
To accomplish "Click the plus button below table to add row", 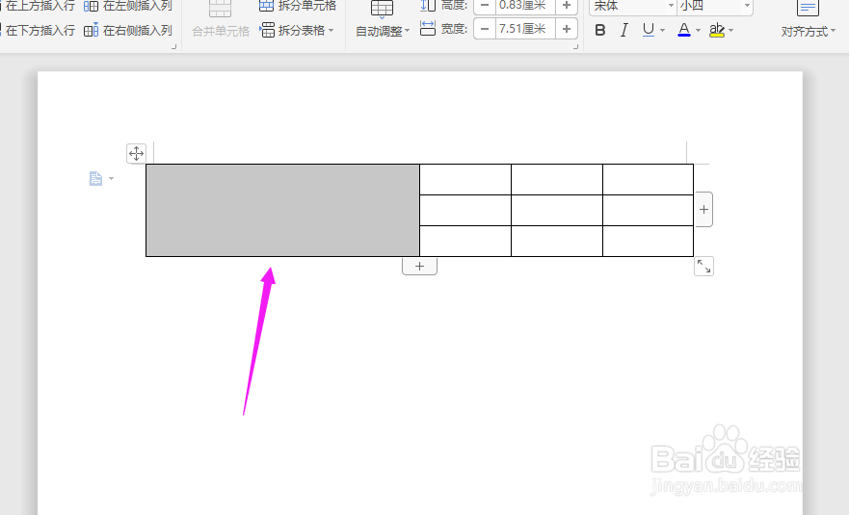I will (x=419, y=266).
